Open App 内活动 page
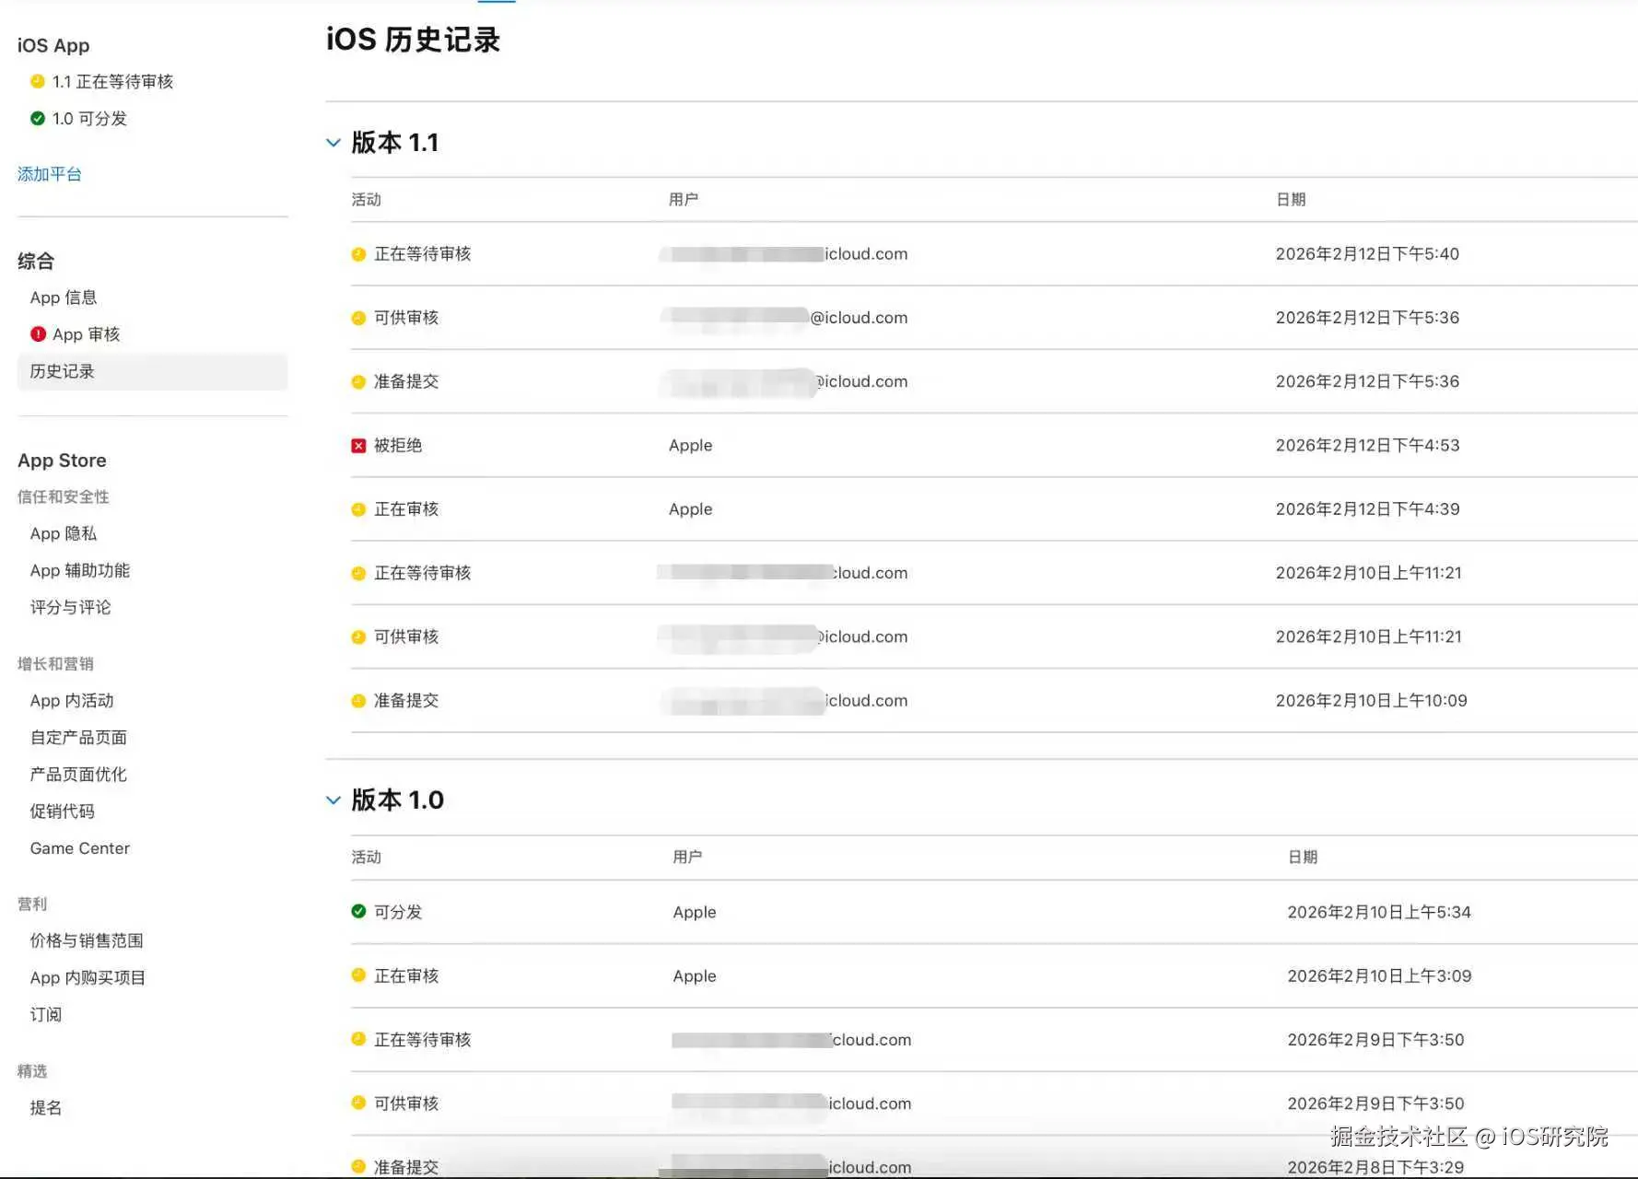1638x1179 pixels. [72, 701]
